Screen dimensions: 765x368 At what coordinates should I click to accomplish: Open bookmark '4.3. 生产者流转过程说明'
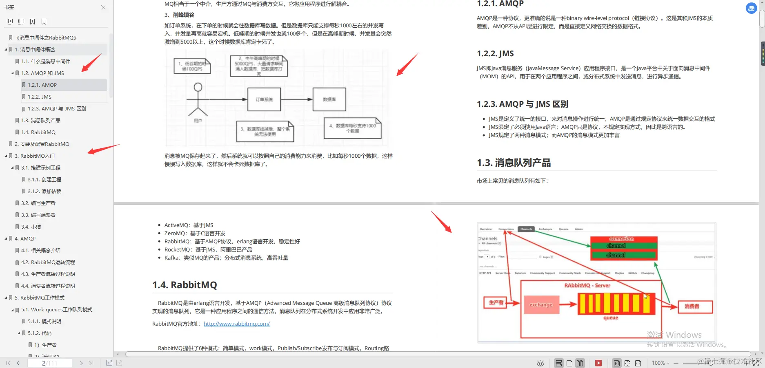pos(48,274)
